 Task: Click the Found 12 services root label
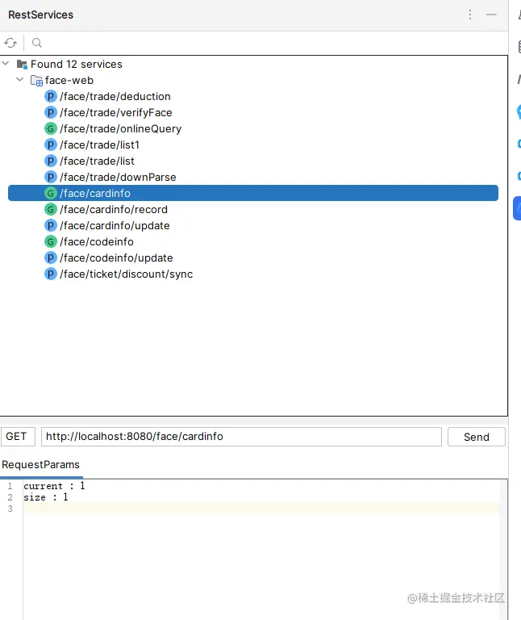(77, 64)
